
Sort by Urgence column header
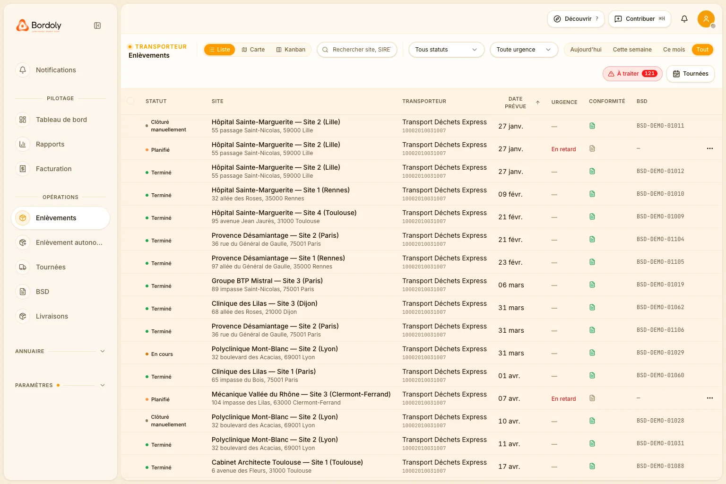(564, 102)
